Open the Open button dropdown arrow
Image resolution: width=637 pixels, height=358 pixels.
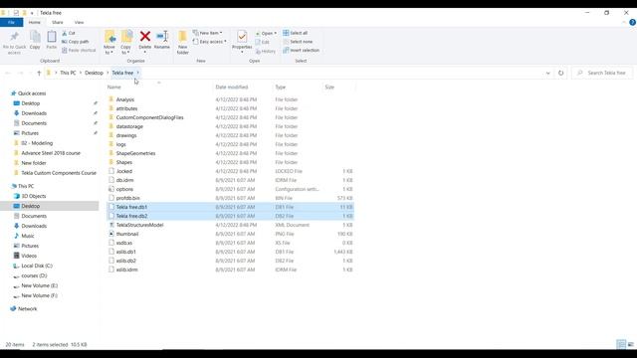275,33
